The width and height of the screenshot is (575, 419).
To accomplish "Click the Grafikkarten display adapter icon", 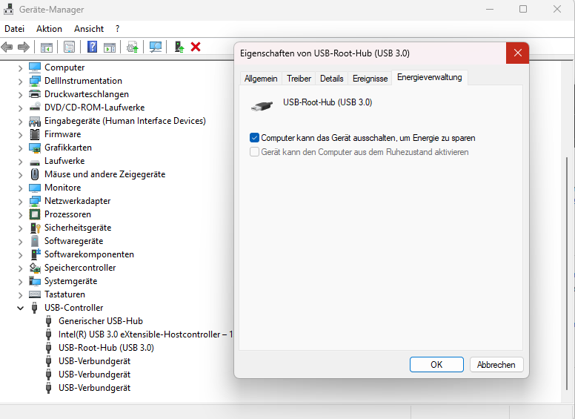I will 35,148.
